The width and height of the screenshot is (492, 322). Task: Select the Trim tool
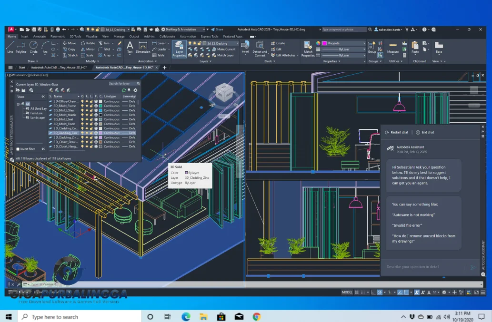[104, 43]
